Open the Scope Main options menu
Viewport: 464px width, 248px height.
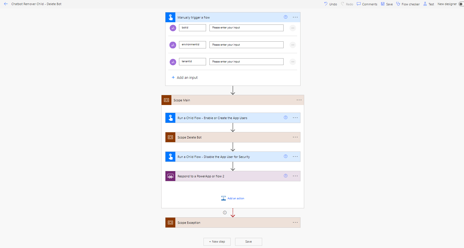[x=299, y=100]
